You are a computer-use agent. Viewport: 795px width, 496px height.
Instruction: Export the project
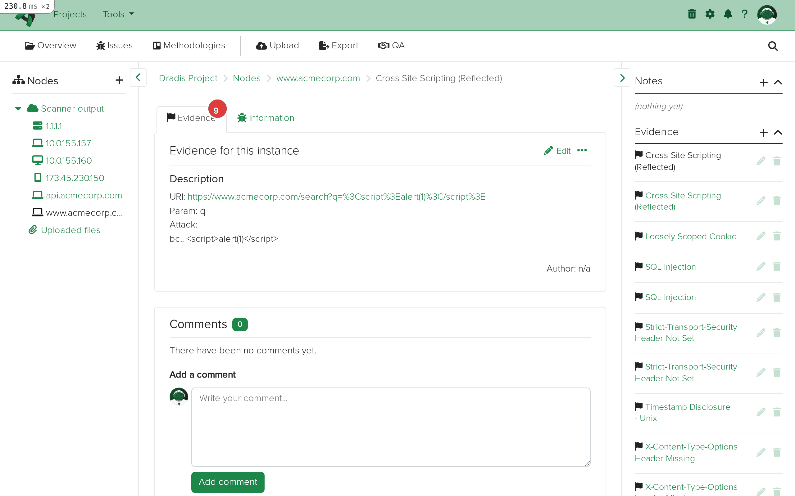(x=338, y=45)
